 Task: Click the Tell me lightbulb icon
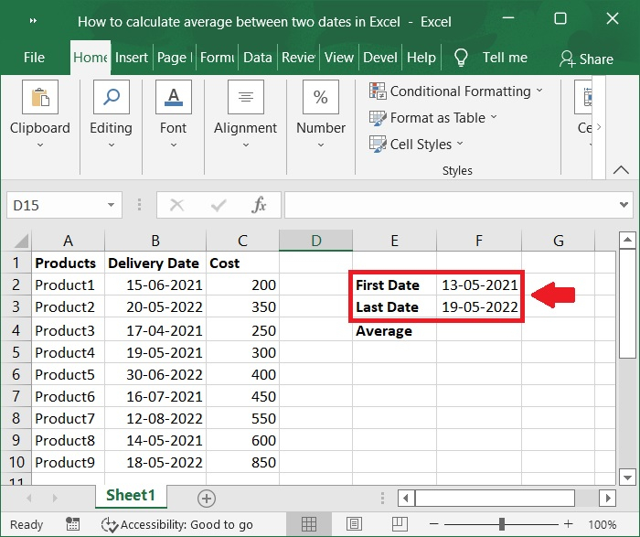[x=461, y=58]
